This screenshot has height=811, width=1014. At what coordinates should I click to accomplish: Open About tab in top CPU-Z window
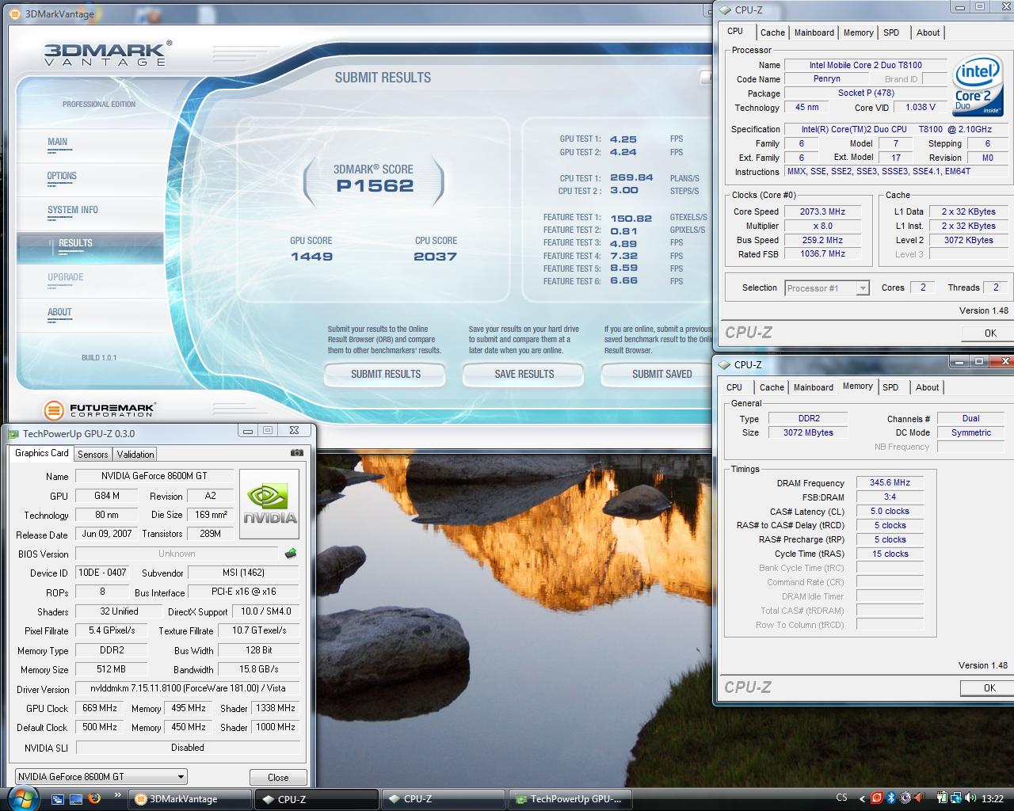coord(928,32)
